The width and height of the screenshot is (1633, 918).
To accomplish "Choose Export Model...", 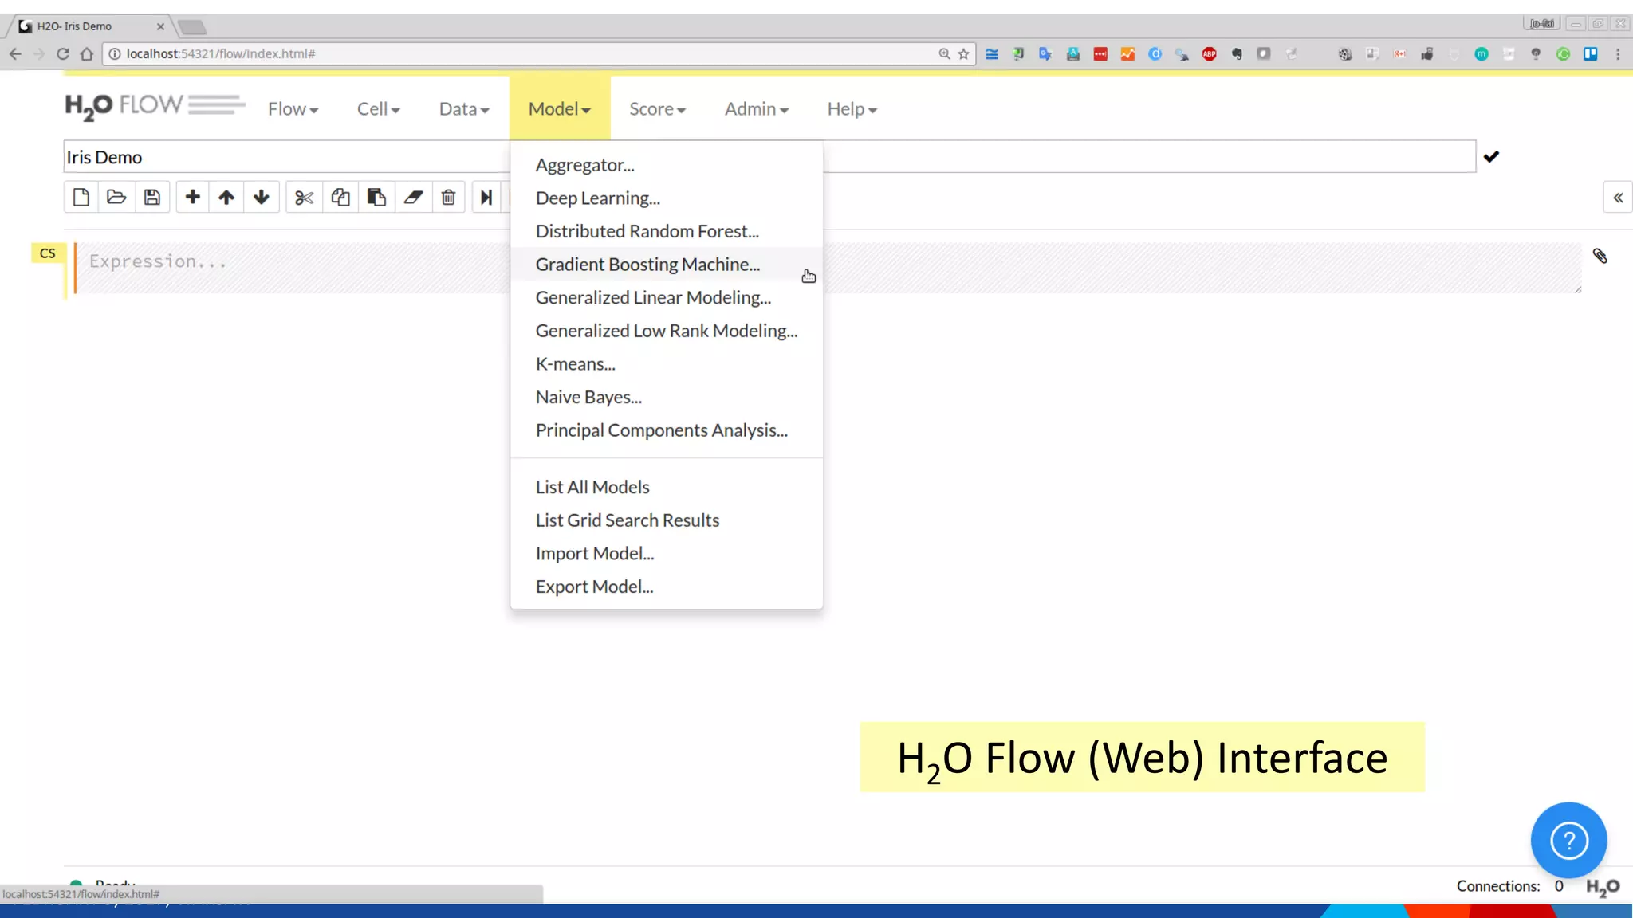I will point(667,586).
